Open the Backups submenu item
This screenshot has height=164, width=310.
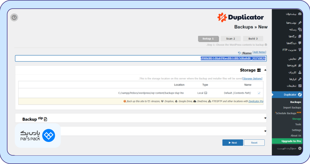click(296, 102)
